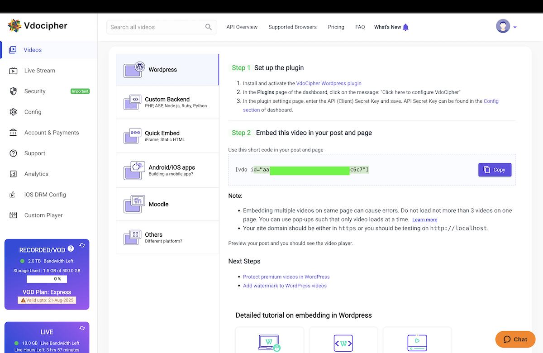Viewport: 543px width, 353px height.
Task: Select the Moodle embed tab
Action: pyautogui.click(x=167, y=204)
